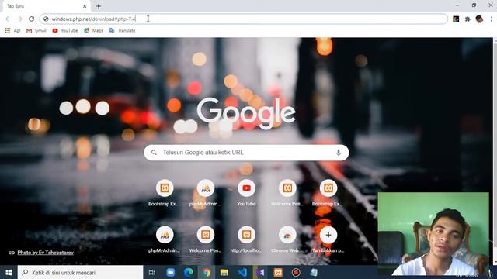The width and height of the screenshot is (497, 279).
Task: Click the taskbar search box Ketik di sini
Action: pos(80,272)
